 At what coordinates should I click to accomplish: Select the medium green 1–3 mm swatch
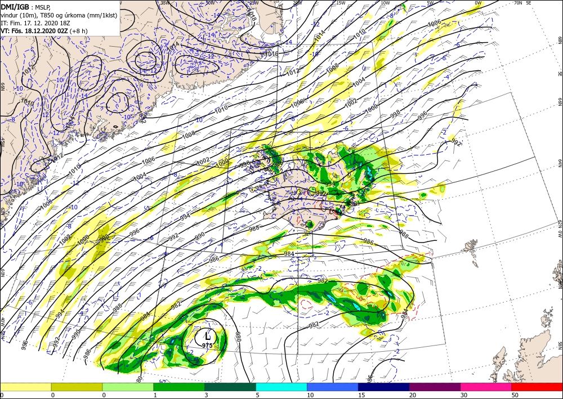point(179,387)
